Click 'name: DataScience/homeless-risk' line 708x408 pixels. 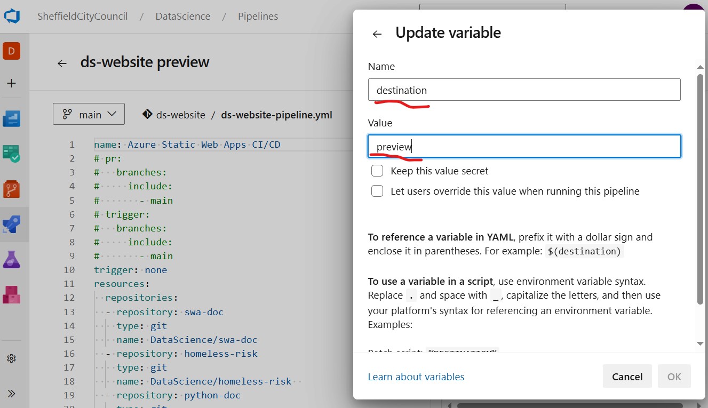pyautogui.click(x=204, y=381)
